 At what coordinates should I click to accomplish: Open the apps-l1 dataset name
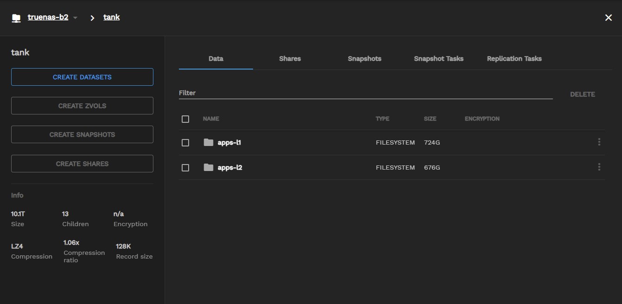pyautogui.click(x=229, y=142)
